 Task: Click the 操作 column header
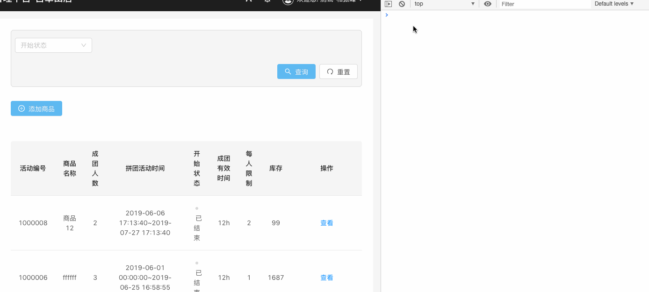click(327, 168)
